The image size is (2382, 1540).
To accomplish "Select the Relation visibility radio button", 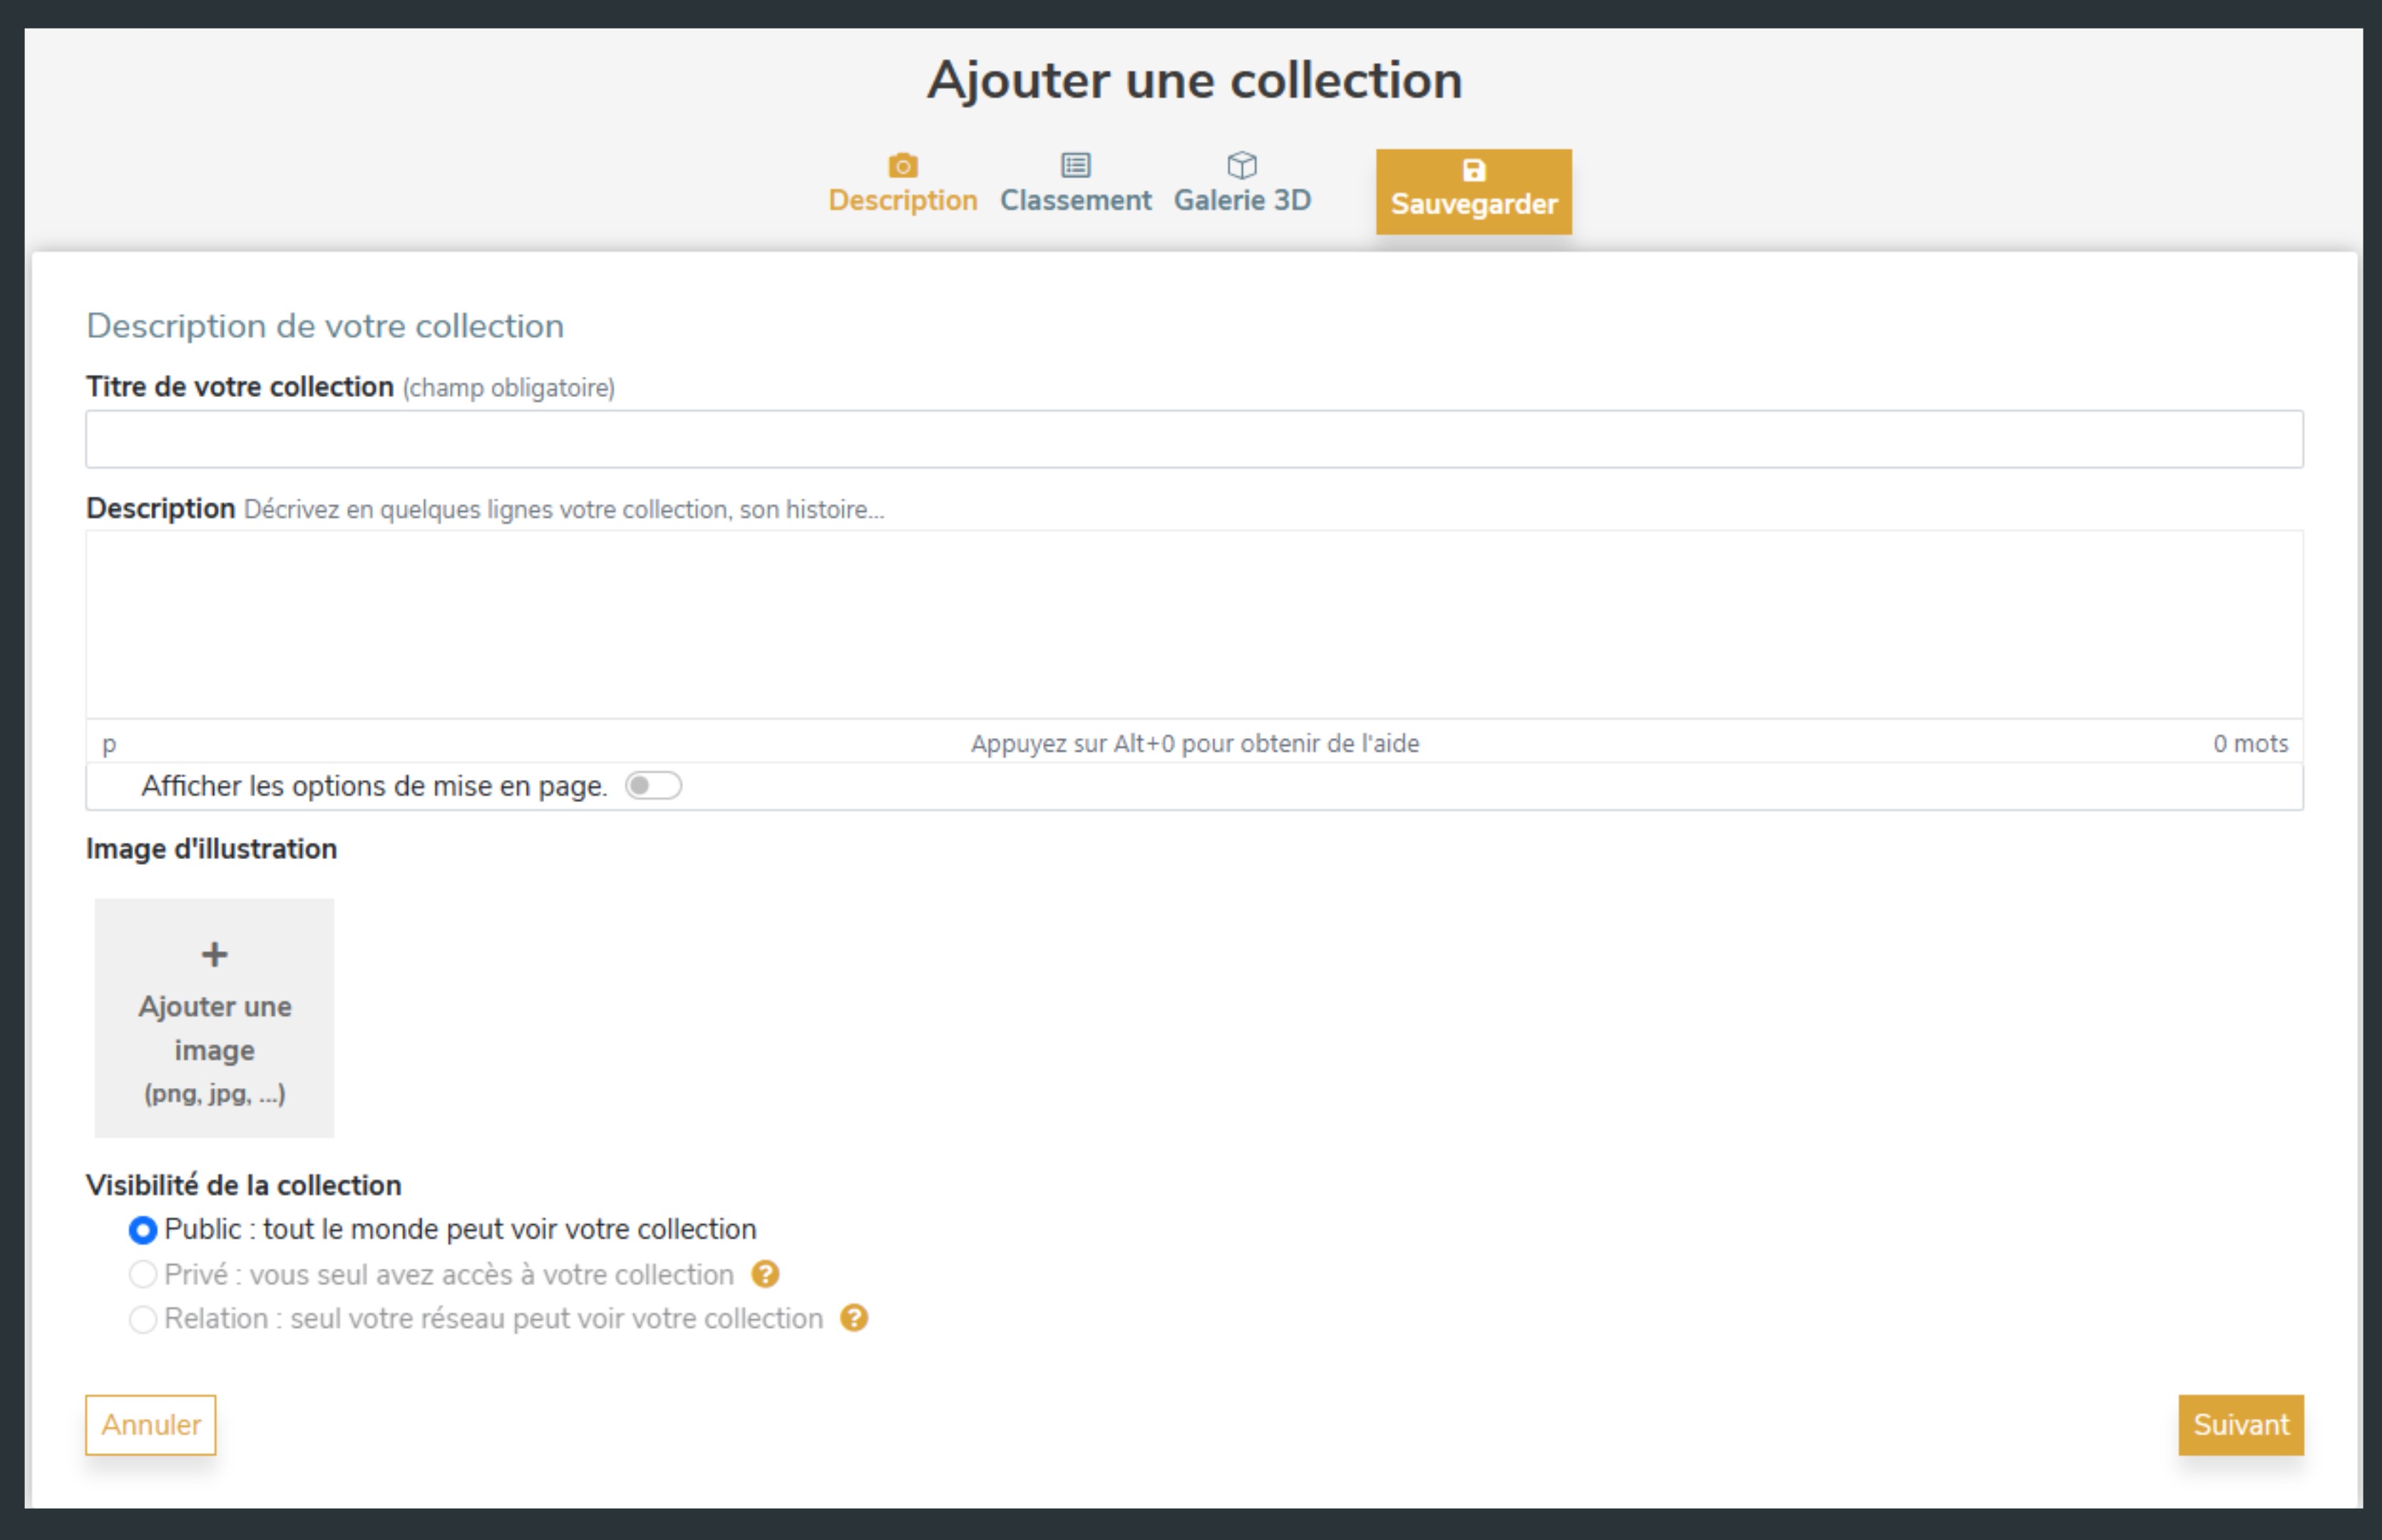I will [143, 1319].
